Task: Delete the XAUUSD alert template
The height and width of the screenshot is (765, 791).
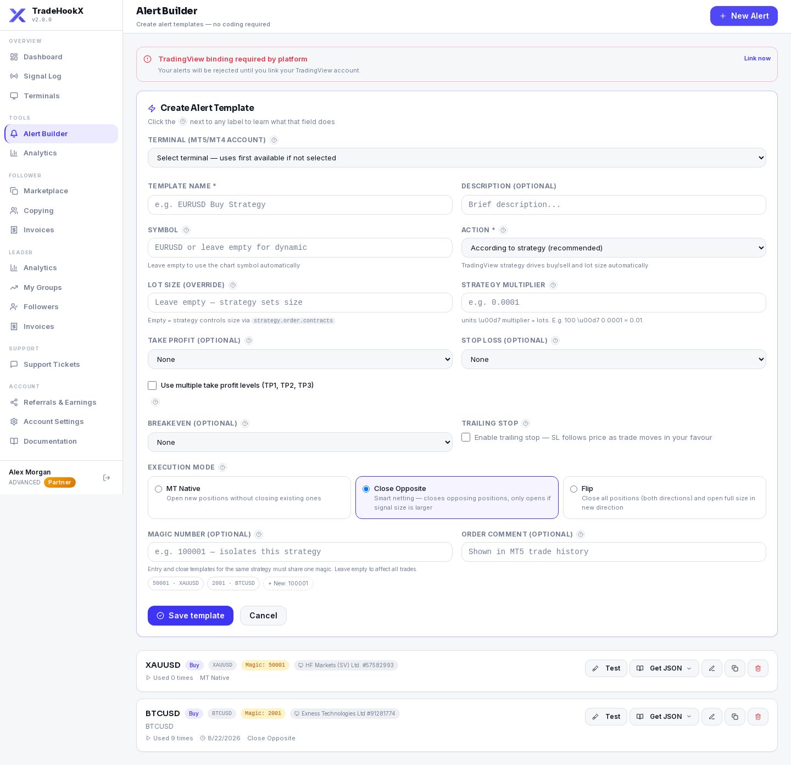Action: pyautogui.click(x=758, y=668)
